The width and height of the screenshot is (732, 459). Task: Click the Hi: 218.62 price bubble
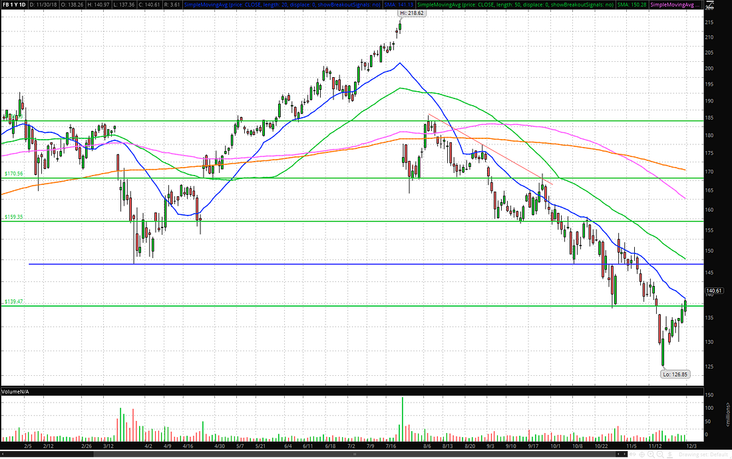pos(412,13)
